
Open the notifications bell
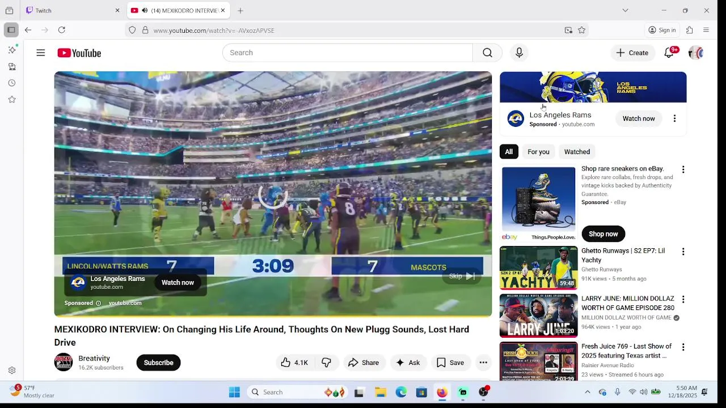(669, 53)
